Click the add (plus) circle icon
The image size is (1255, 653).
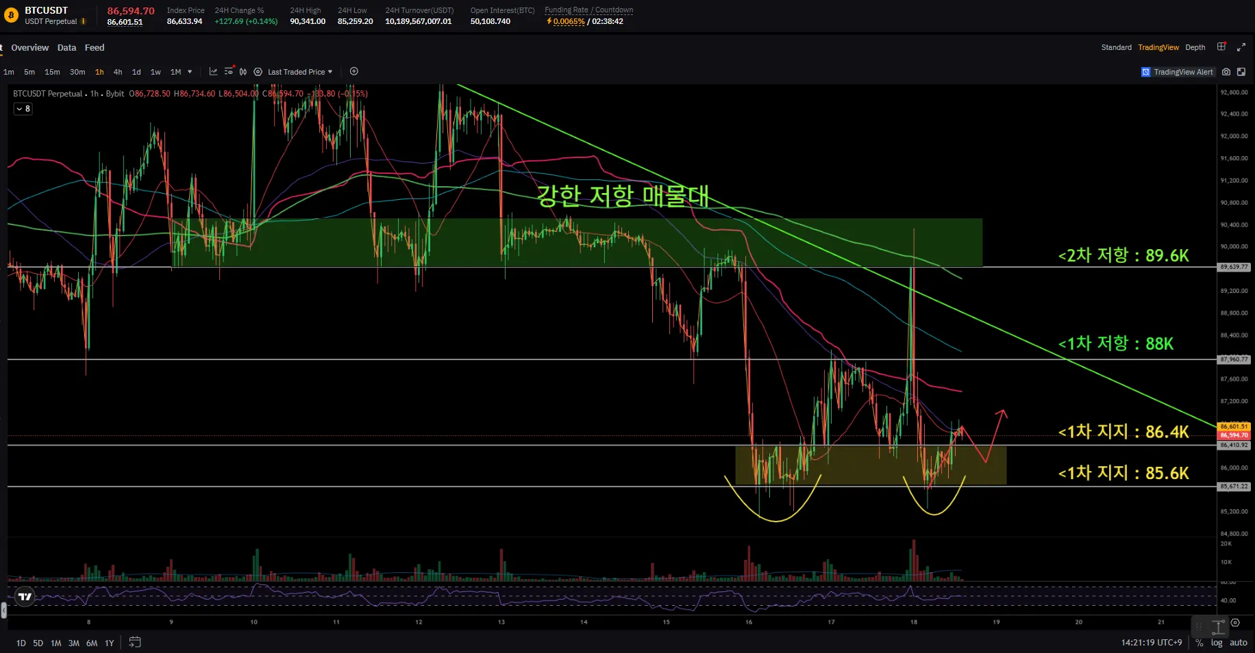point(353,72)
